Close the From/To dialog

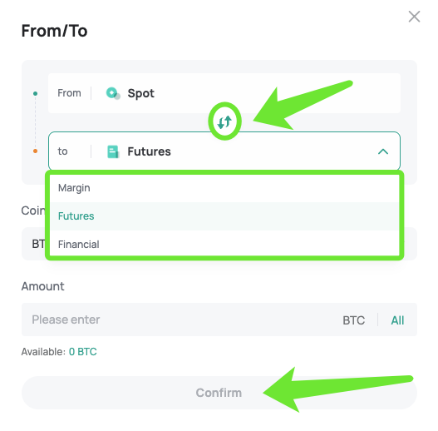pyautogui.click(x=414, y=17)
